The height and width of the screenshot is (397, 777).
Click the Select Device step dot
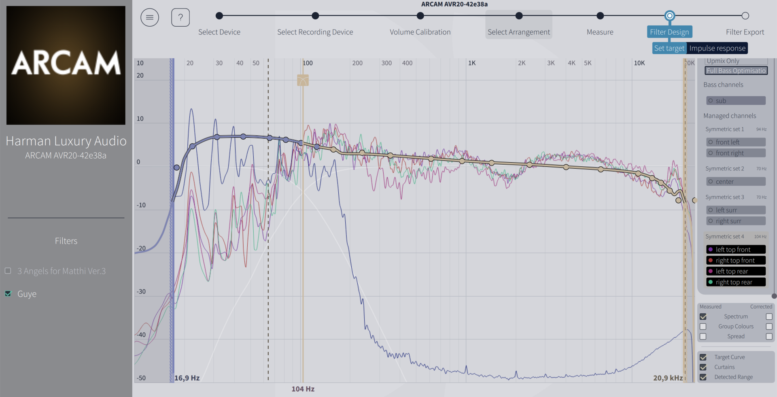pyautogui.click(x=219, y=16)
